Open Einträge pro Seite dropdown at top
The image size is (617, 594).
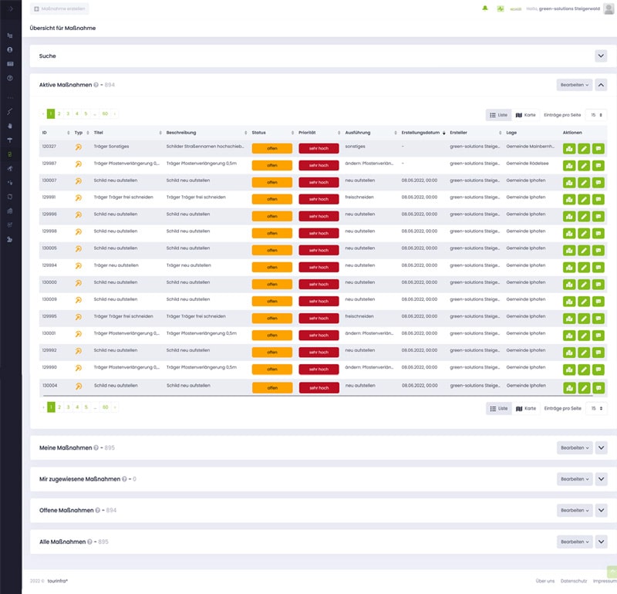pyautogui.click(x=595, y=115)
